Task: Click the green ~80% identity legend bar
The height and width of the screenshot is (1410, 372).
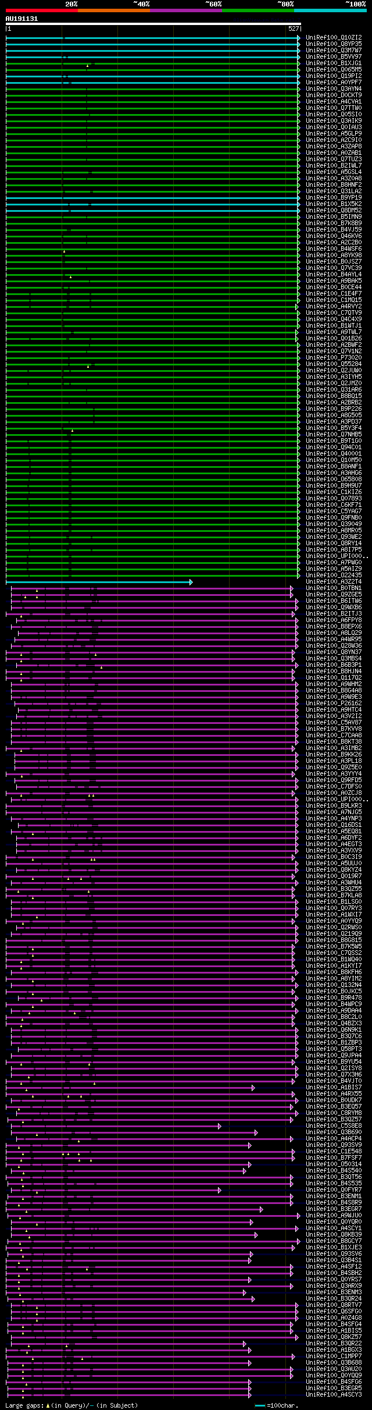Action: click(x=257, y=10)
